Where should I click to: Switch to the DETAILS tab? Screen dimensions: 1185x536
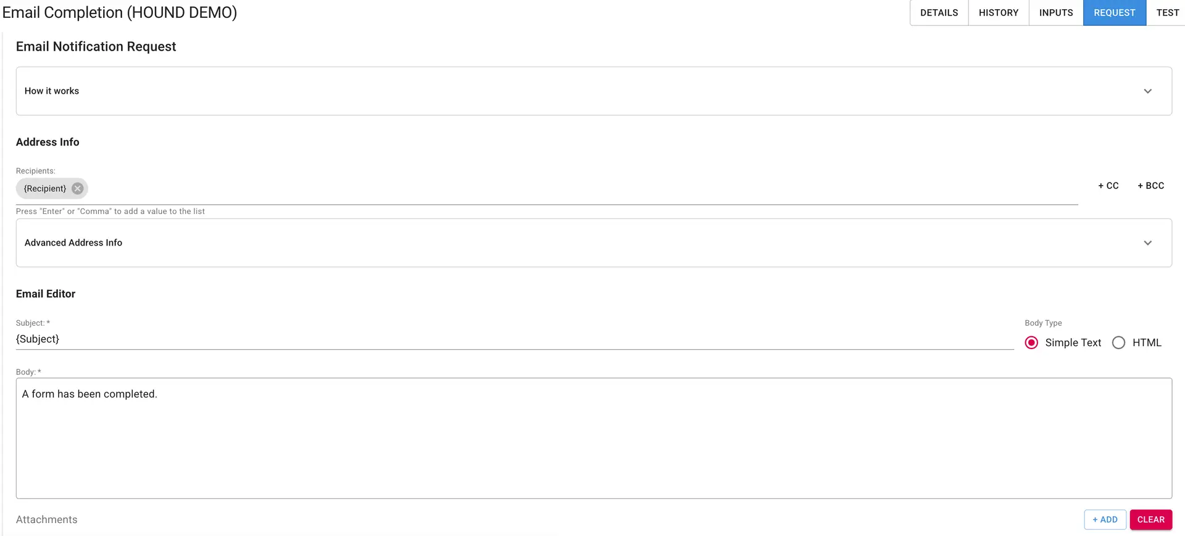pos(939,12)
